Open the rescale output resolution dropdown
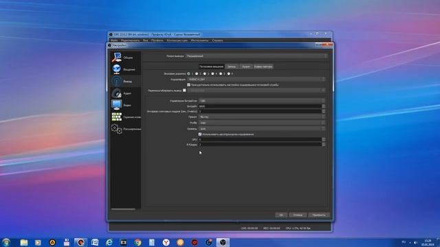This screenshot has height=247, width=440. (x=256, y=91)
